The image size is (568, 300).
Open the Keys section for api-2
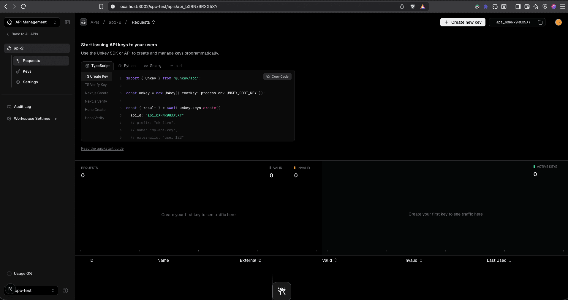pos(28,71)
